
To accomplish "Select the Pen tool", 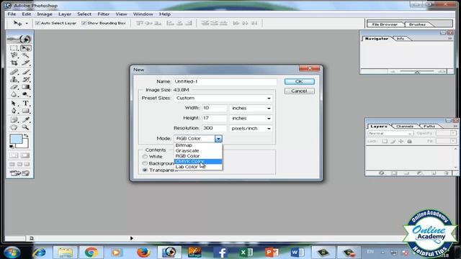I will (x=14, y=111).
